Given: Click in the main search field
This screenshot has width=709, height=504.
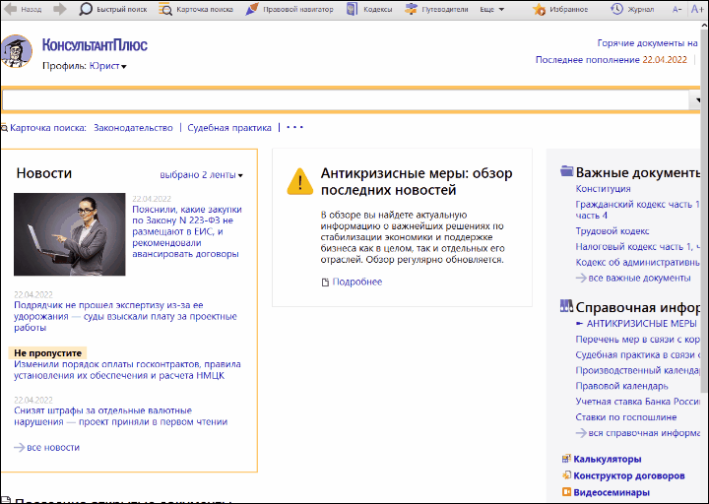Looking at the screenshot, I should [x=345, y=99].
